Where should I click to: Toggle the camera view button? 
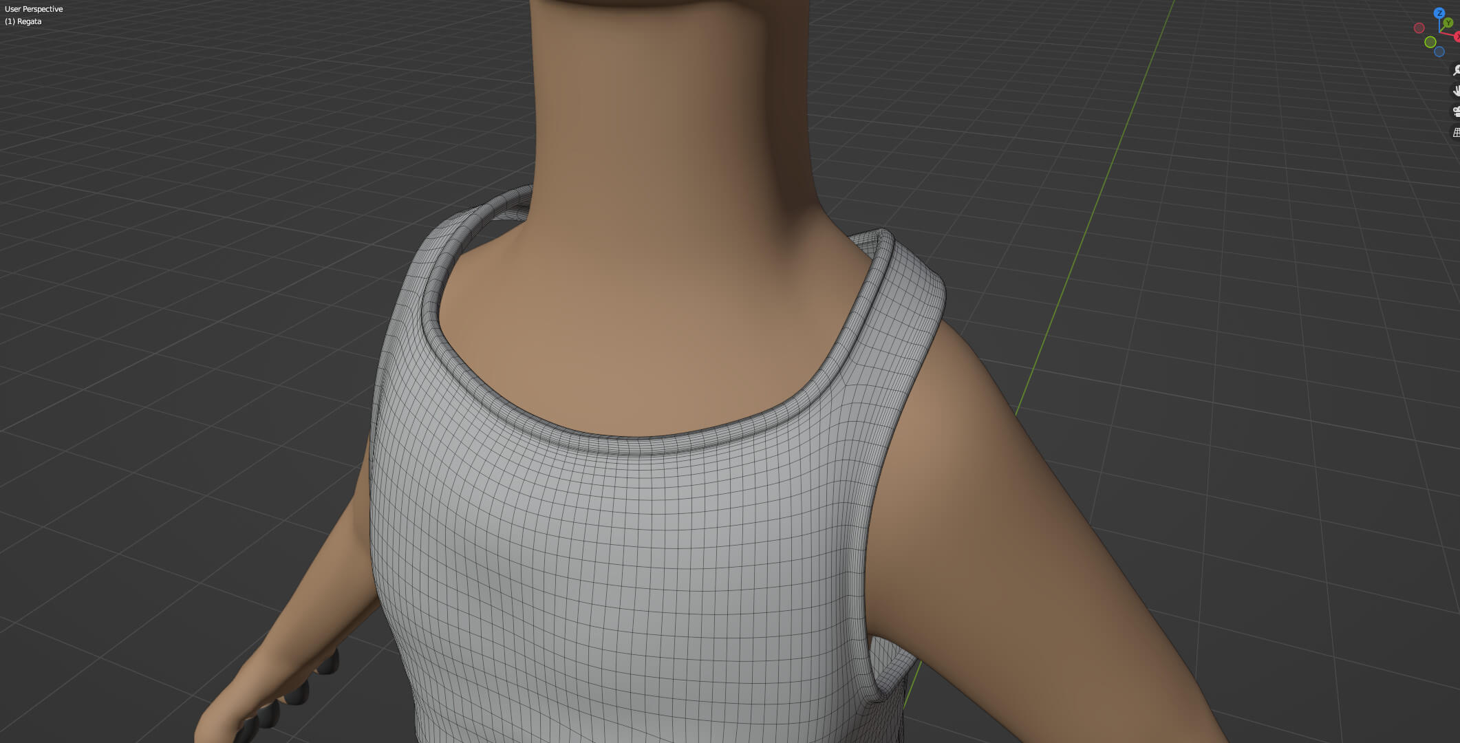click(1456, 111)
